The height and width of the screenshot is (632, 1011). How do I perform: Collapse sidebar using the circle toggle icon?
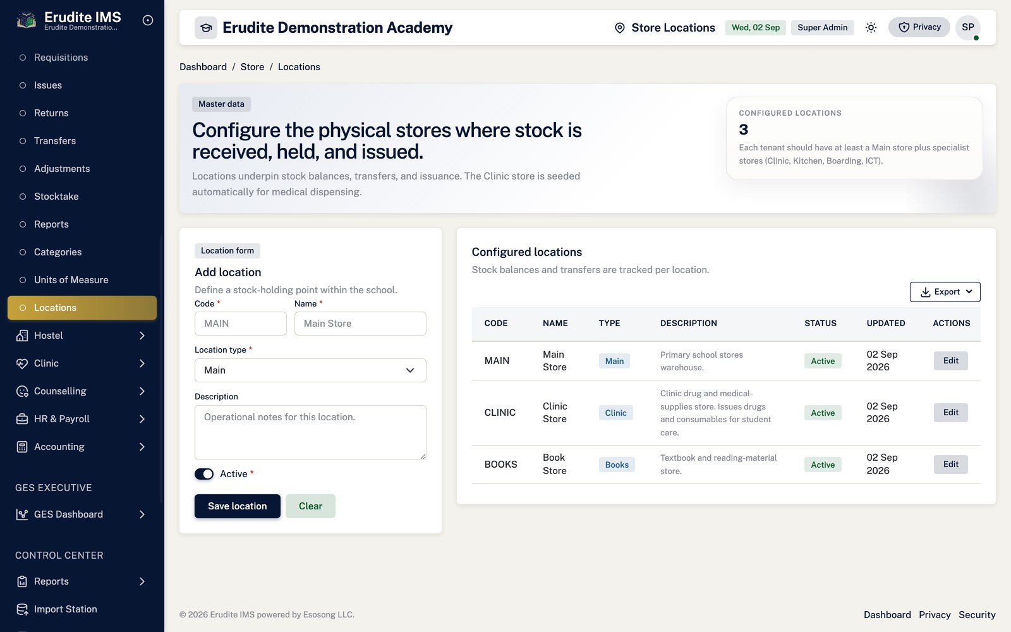(x=148, y=20)
